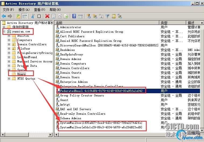204x142 pixels.
Task: Click the add-to-group toolbar icon
Action: coord(120,16)
